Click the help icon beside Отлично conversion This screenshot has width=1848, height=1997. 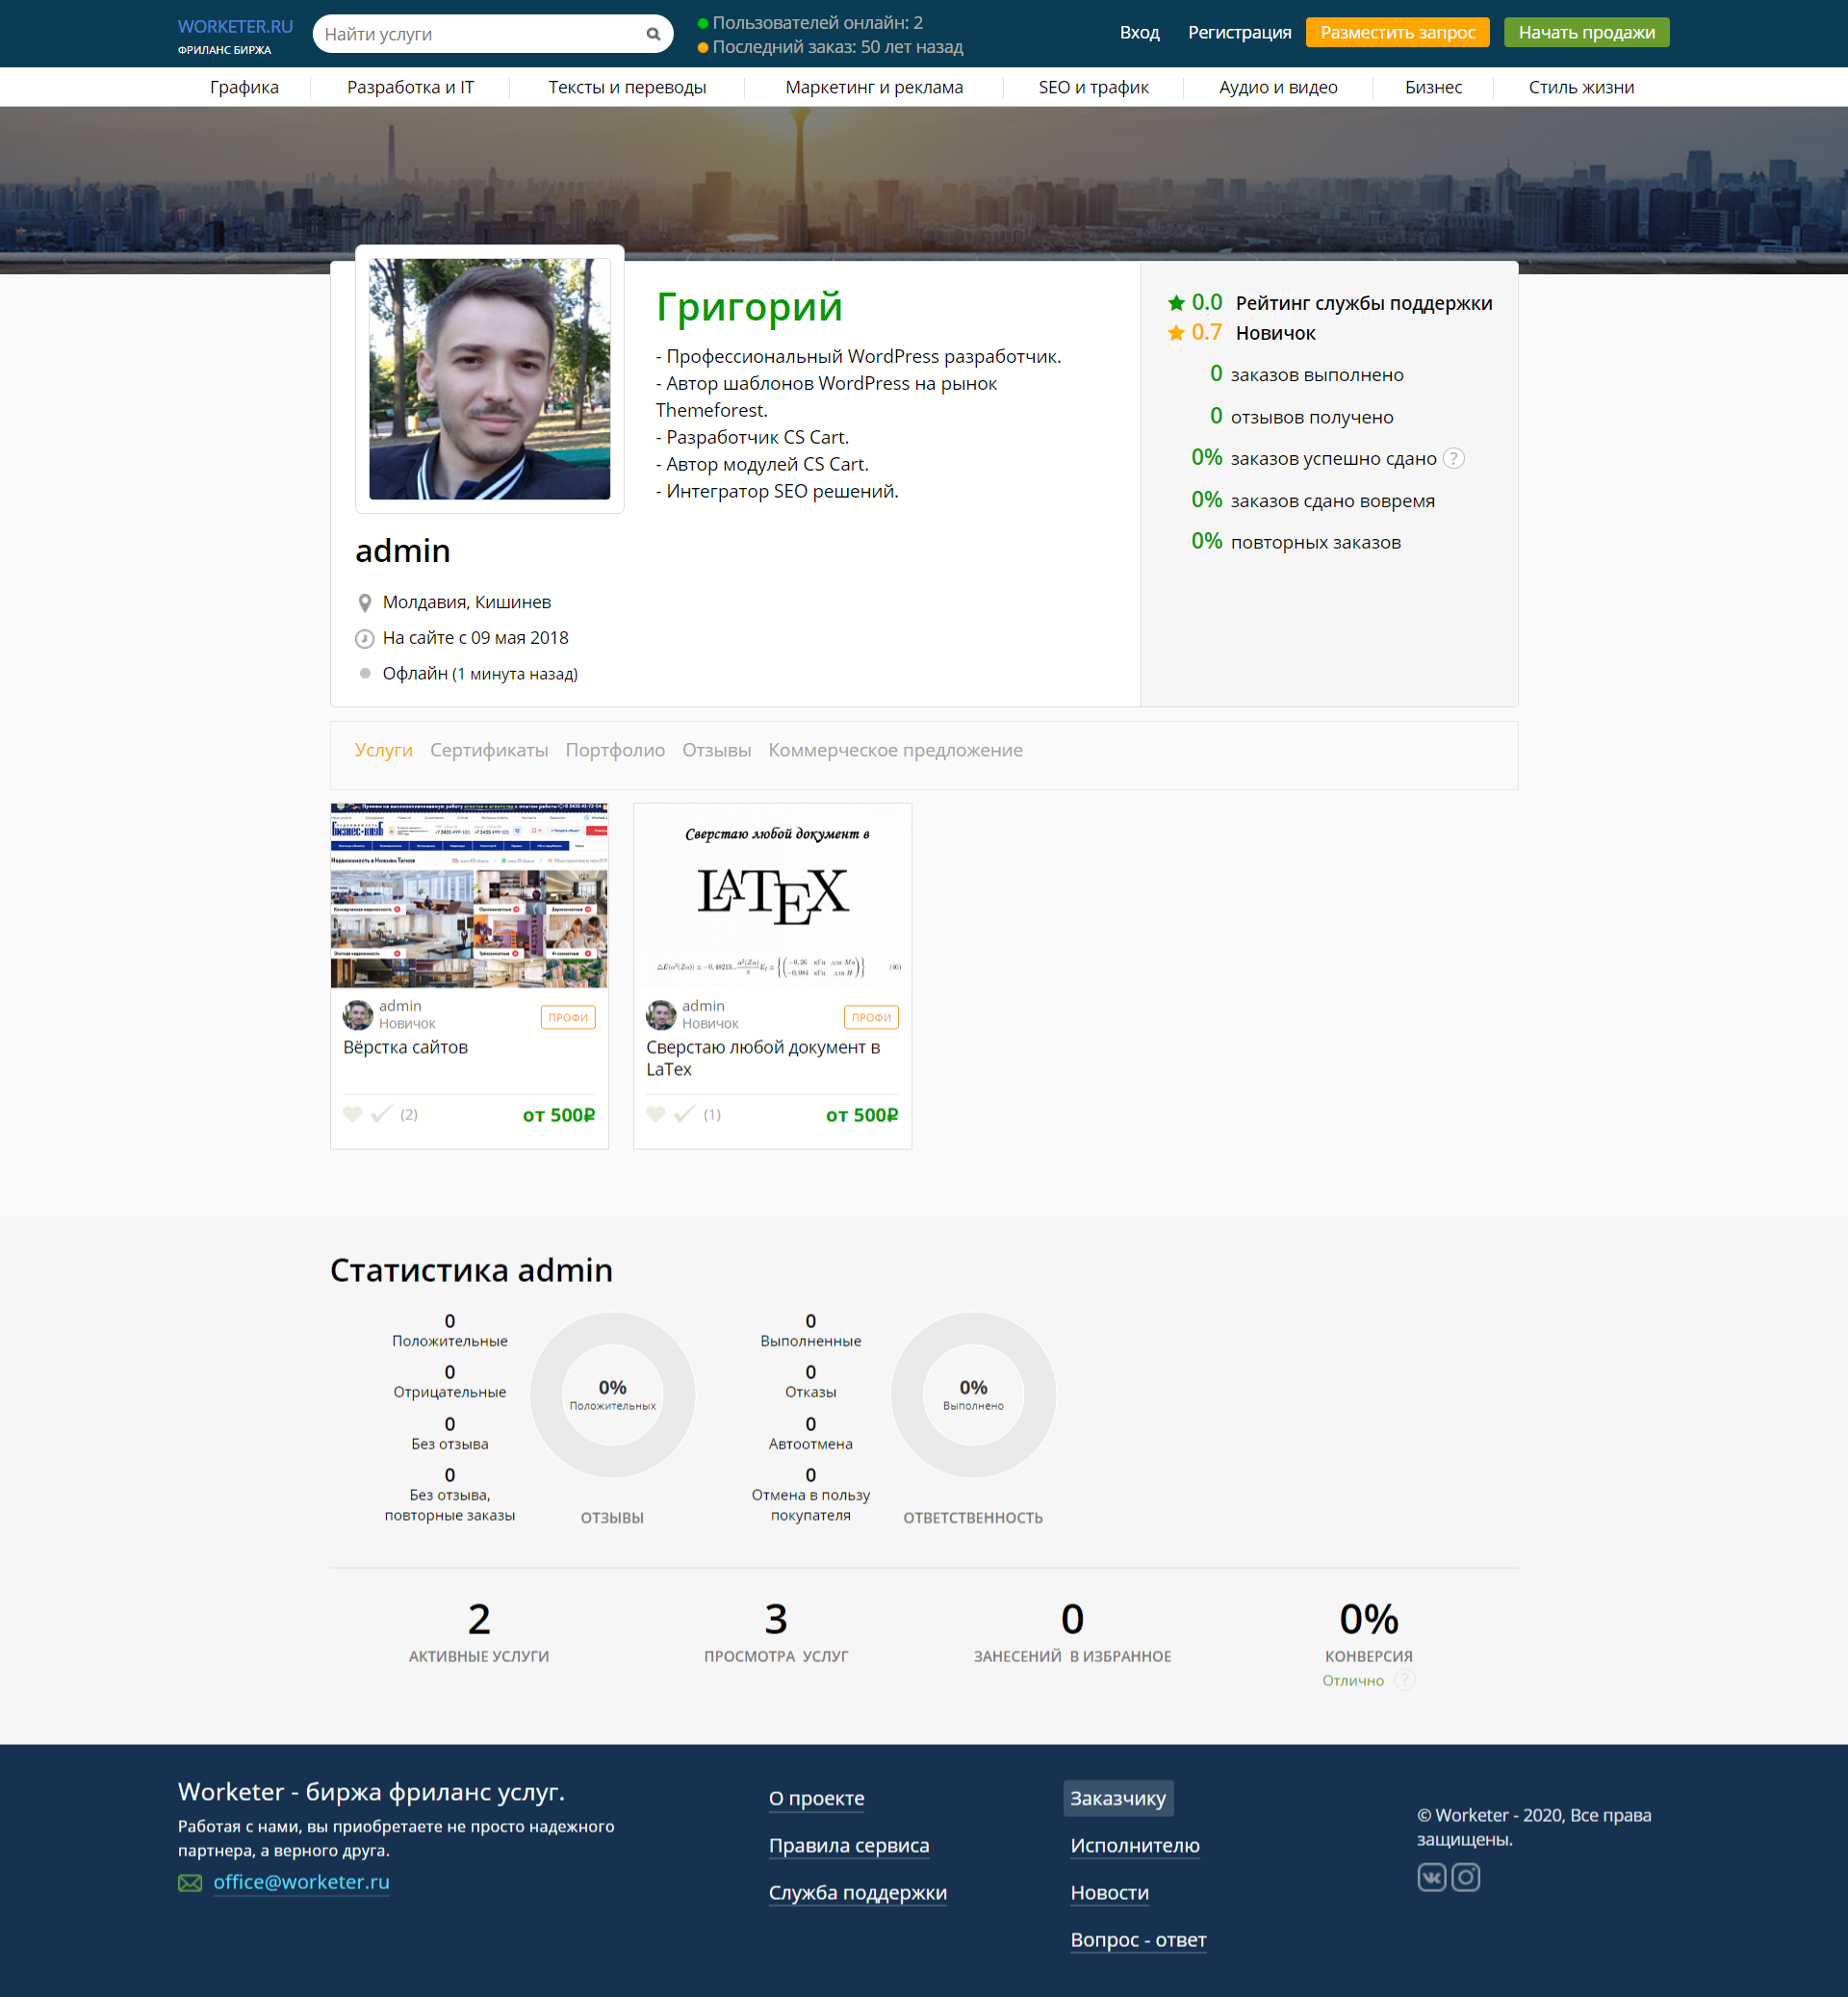pos(1405,1680)
